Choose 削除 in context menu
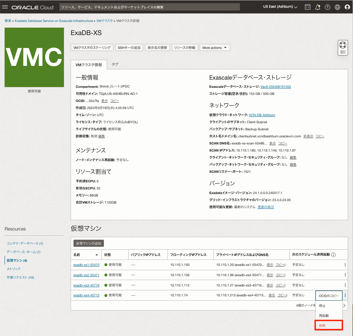Image resolution: width=353 pixels, height=336 pixels. [329, 325]
